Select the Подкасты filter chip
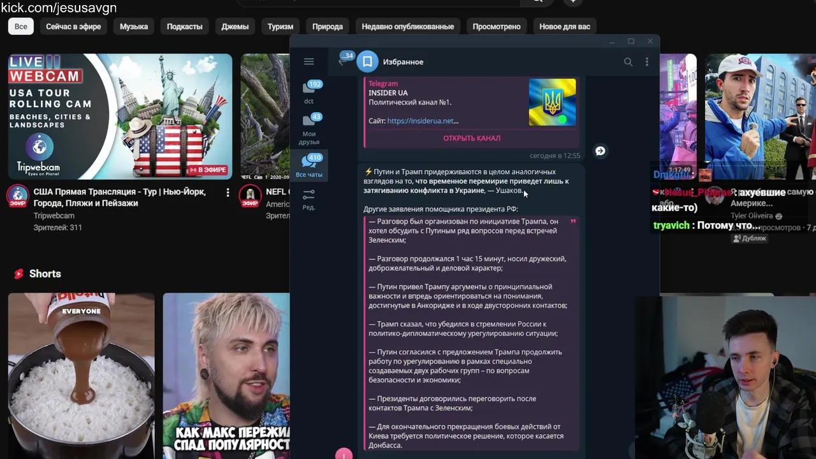Viewport: 816px width, 459px height. point(185,27)
